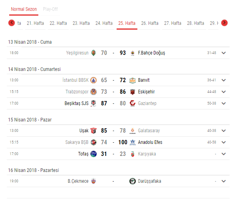Select the 21. Hafta tab
Viewport: 236px width, 200px height.
point(36,23)
